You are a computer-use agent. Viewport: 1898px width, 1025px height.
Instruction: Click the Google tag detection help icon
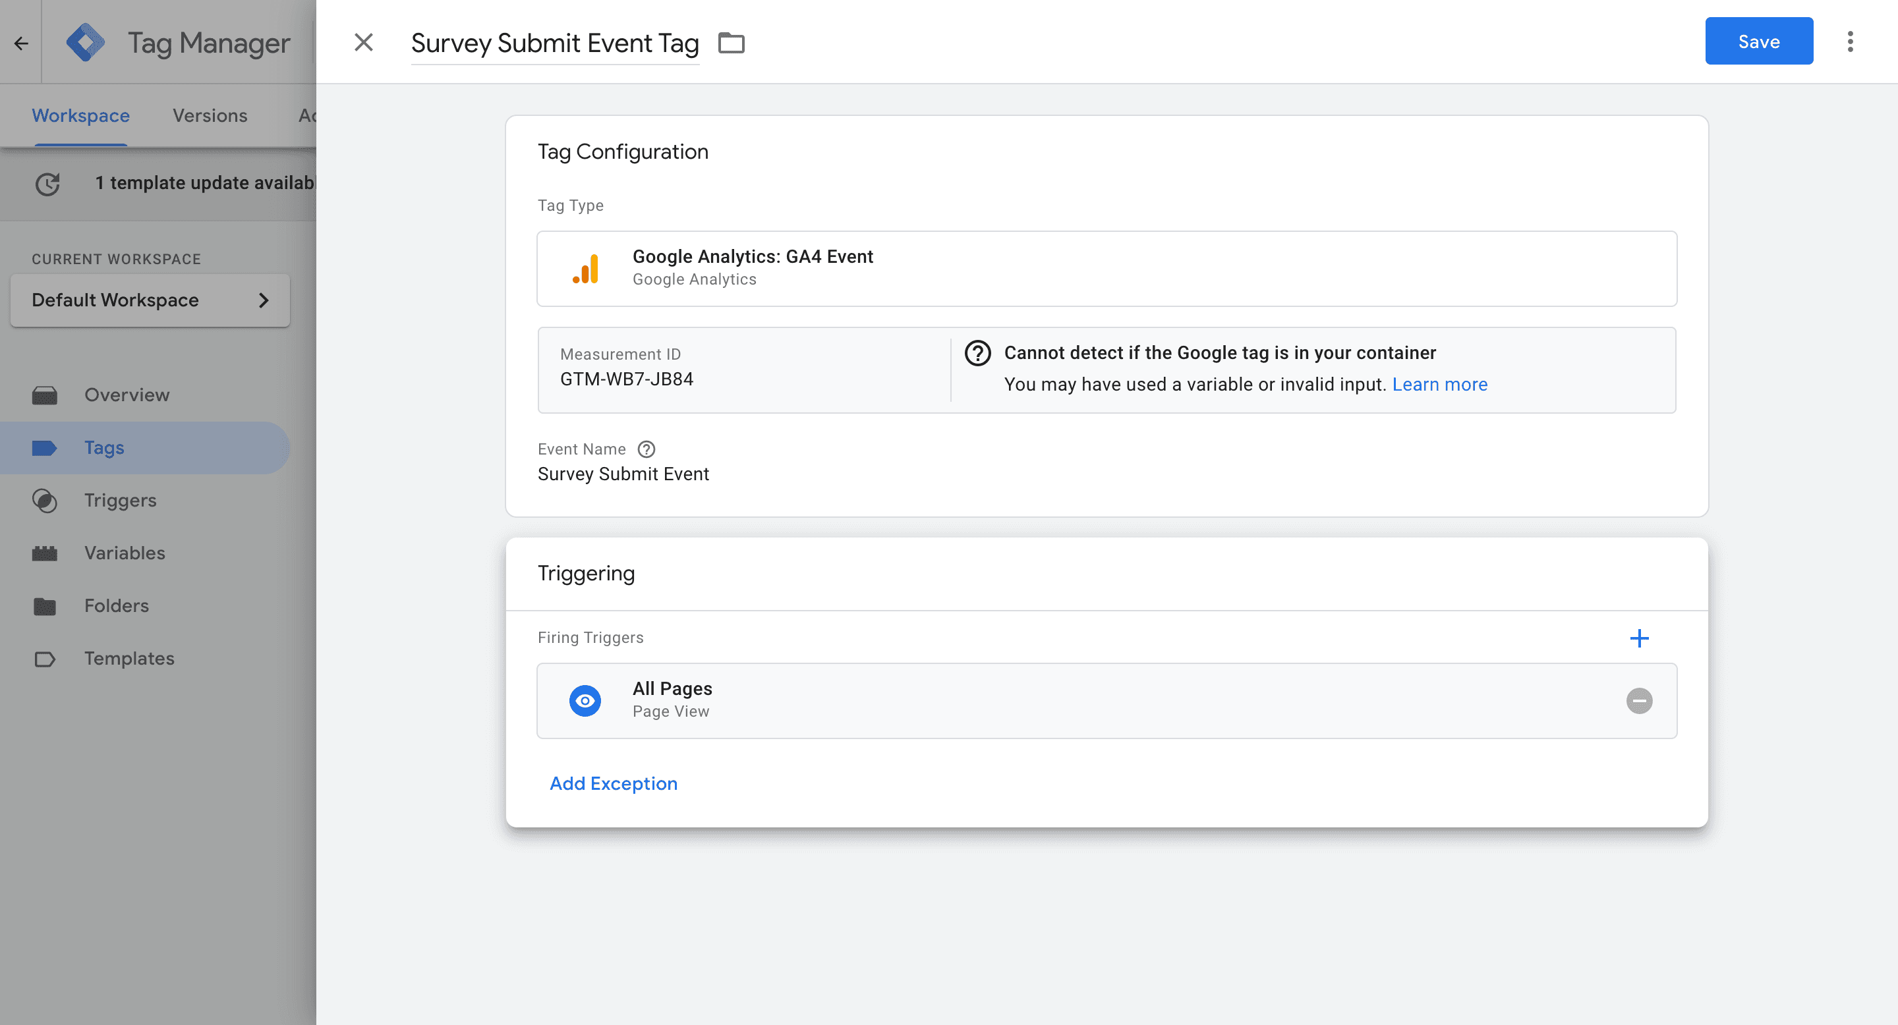pos(978,354)
